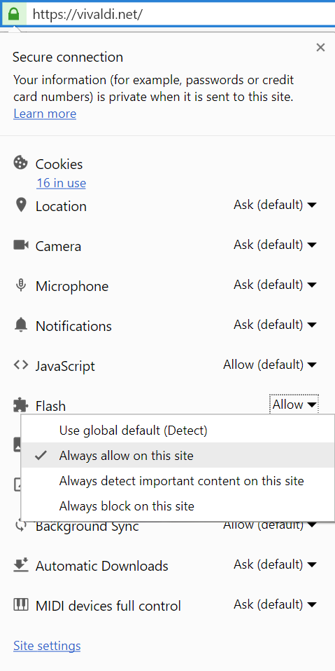Click the Location pin icon
This screenshot has width=335, height=671.
click(x=20, y=205)
